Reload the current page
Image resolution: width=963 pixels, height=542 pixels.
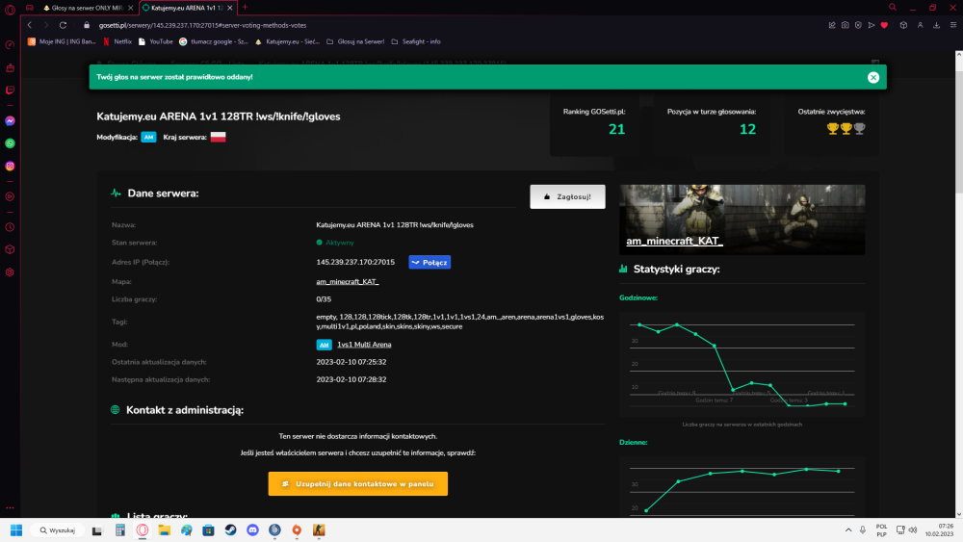click(x=63, y=25)
